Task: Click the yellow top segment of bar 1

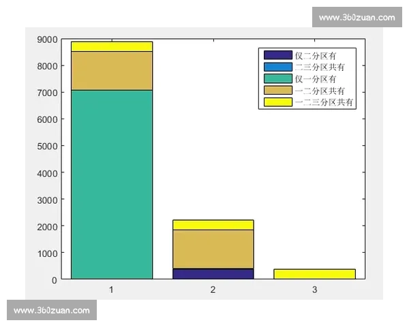Action: click(x=111, y=46)
